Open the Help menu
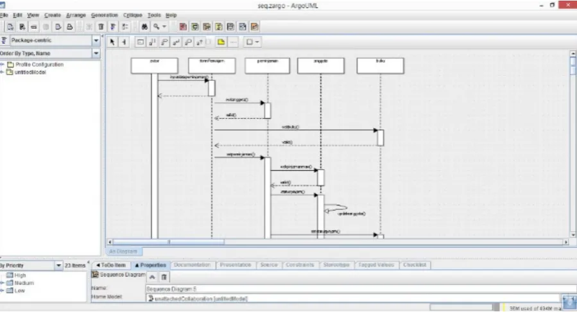This screenshot has width=577, height=312. click(171, 15)
